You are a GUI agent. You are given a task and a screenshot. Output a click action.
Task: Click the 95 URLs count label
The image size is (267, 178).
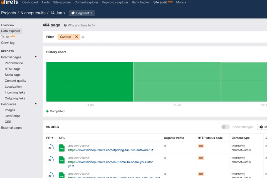(x=53, y=127)
